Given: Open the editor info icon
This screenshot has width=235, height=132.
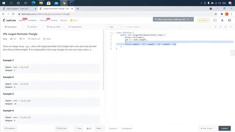Looking at the screenshot, I should pyautogui.click(x=210, y=27).
